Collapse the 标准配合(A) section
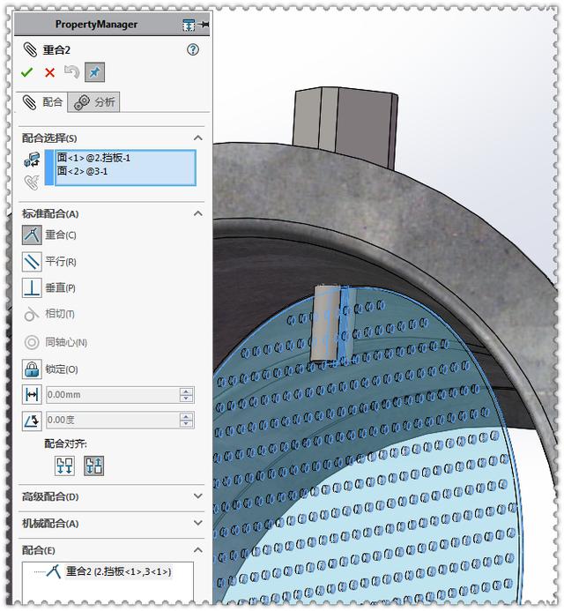The height and width of the screenshot is (611, 564). click(198, 213)
